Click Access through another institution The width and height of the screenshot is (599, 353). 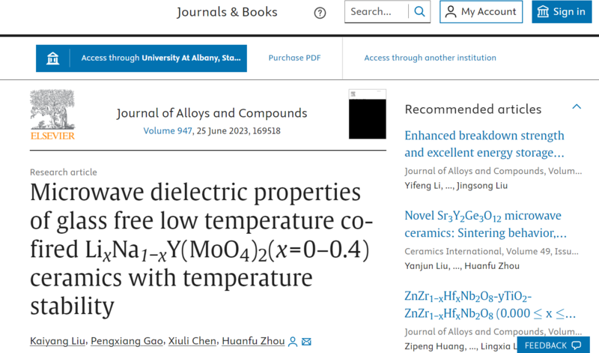click(x=430, y=58)
